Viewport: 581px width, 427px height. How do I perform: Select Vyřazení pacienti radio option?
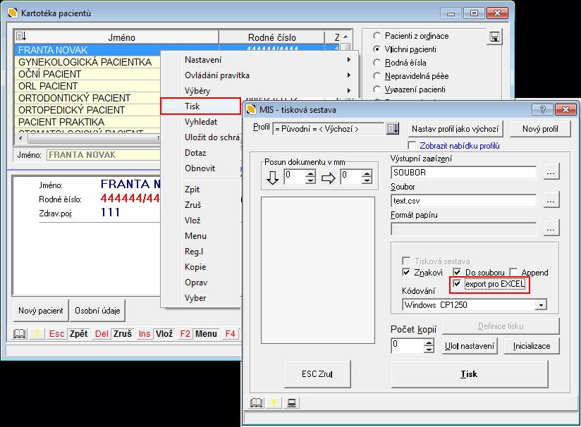click(377, 89)
